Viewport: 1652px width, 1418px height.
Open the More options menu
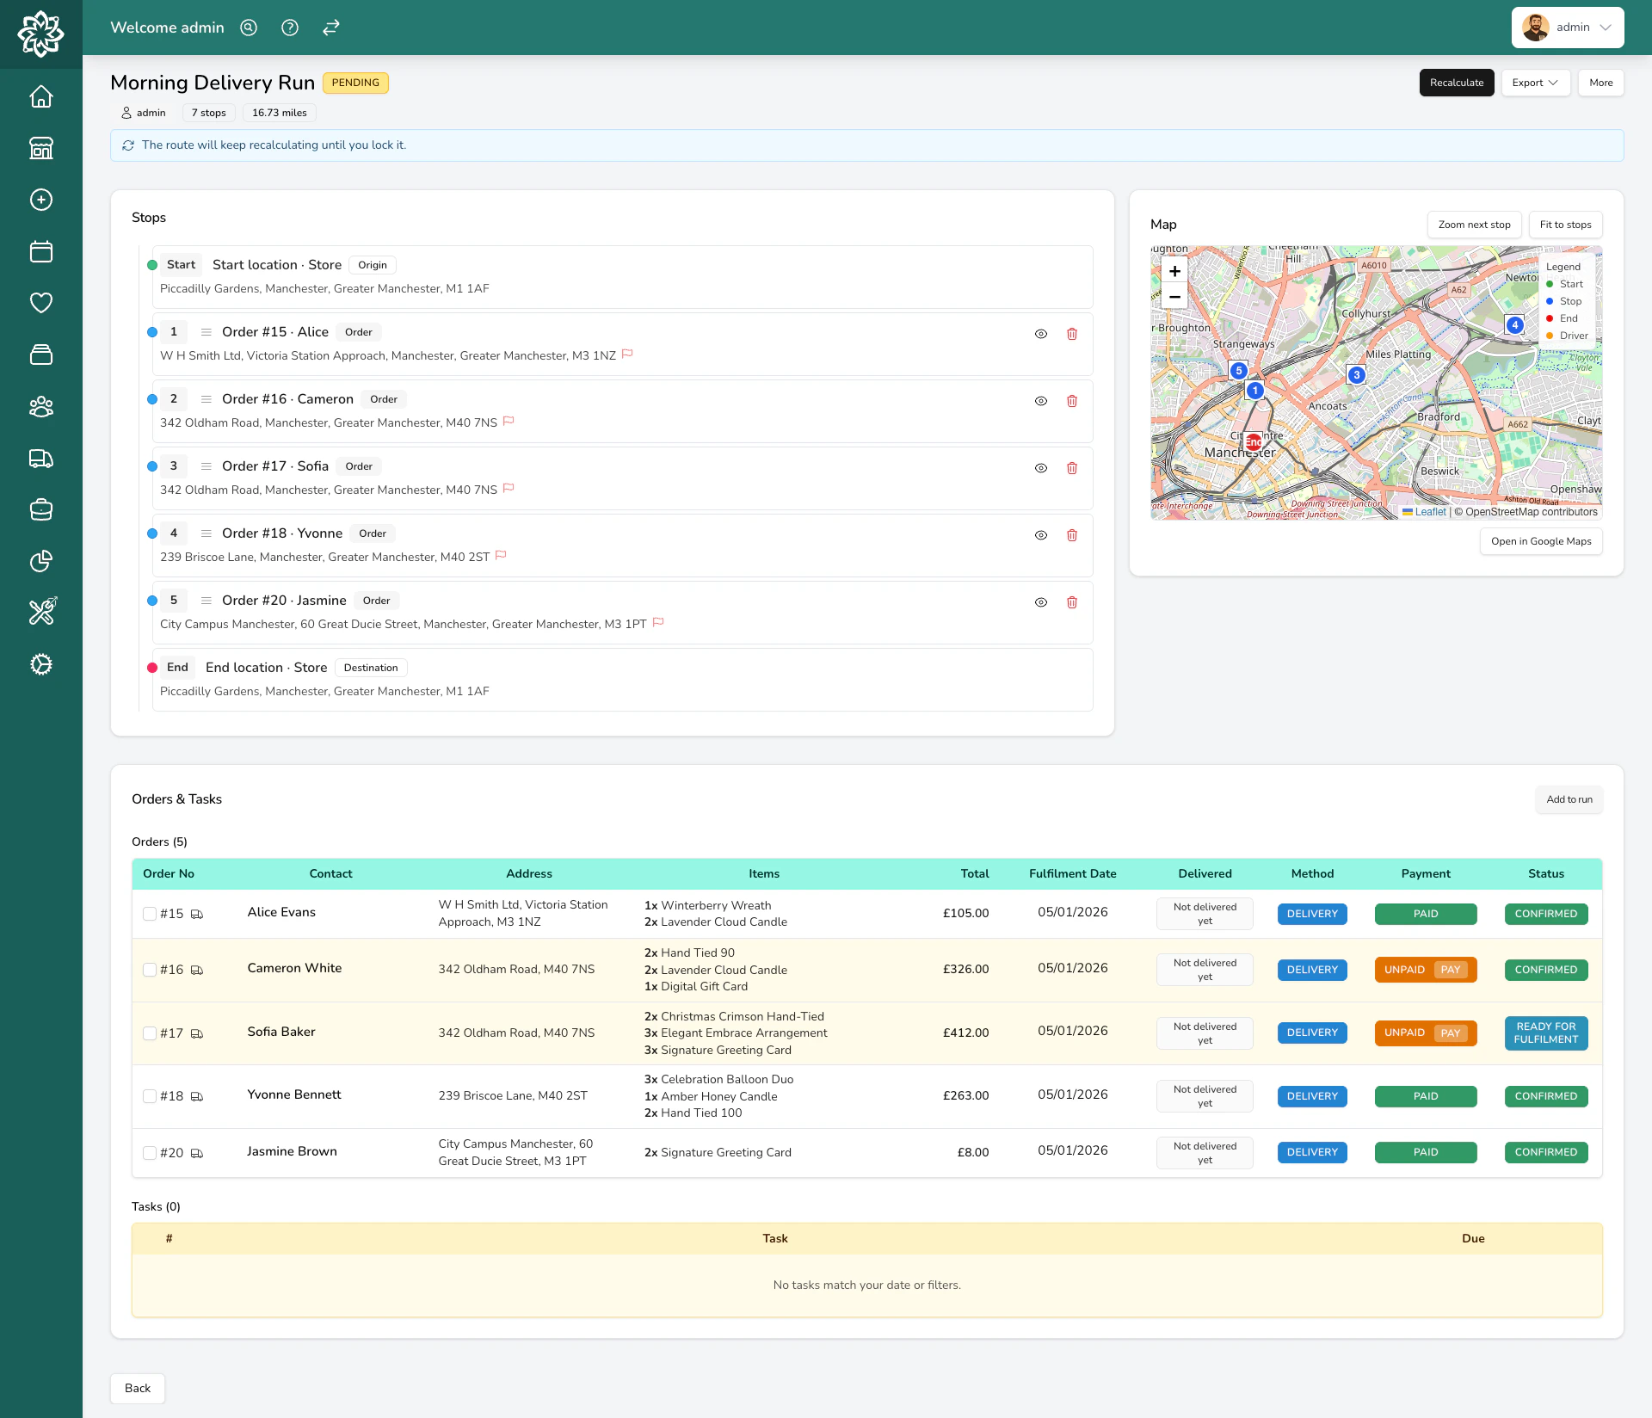1600,83
